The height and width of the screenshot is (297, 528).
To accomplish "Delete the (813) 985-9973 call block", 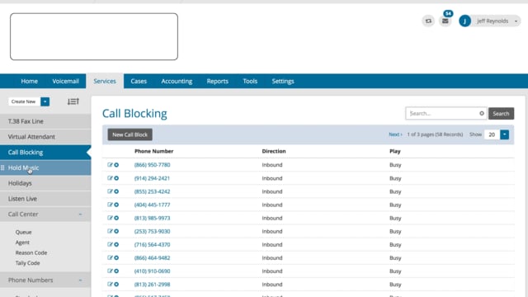I will pos(116,218).
